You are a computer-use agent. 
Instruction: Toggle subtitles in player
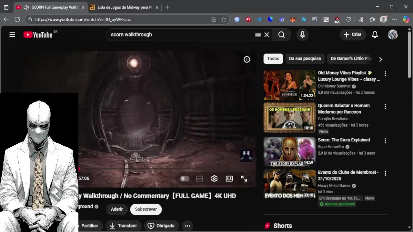tap(199, 179)
